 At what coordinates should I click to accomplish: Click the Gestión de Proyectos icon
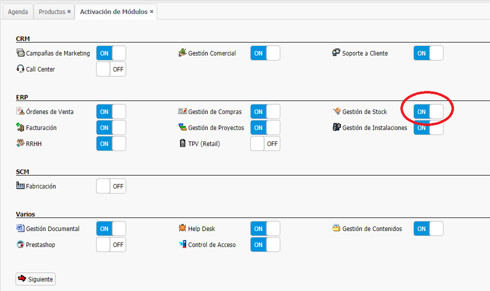(183, 127)
